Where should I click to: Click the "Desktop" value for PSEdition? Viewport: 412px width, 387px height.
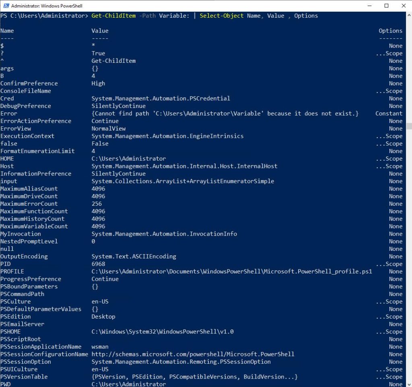(x=103, y=317)
